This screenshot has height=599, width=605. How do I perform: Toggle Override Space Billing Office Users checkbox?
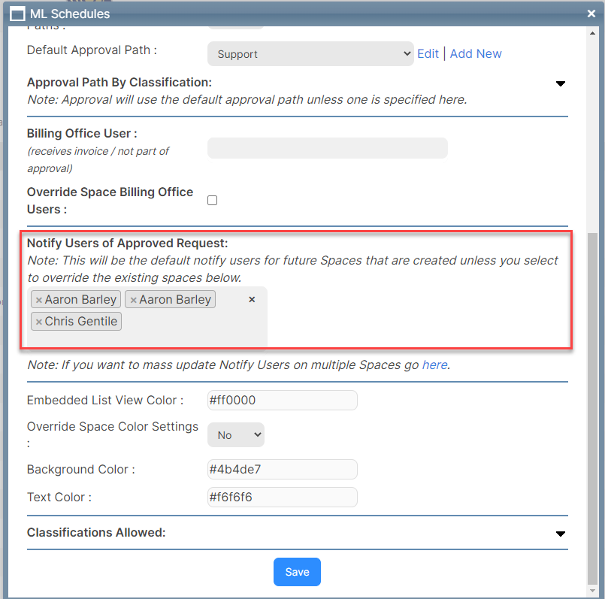coord(212,201)
